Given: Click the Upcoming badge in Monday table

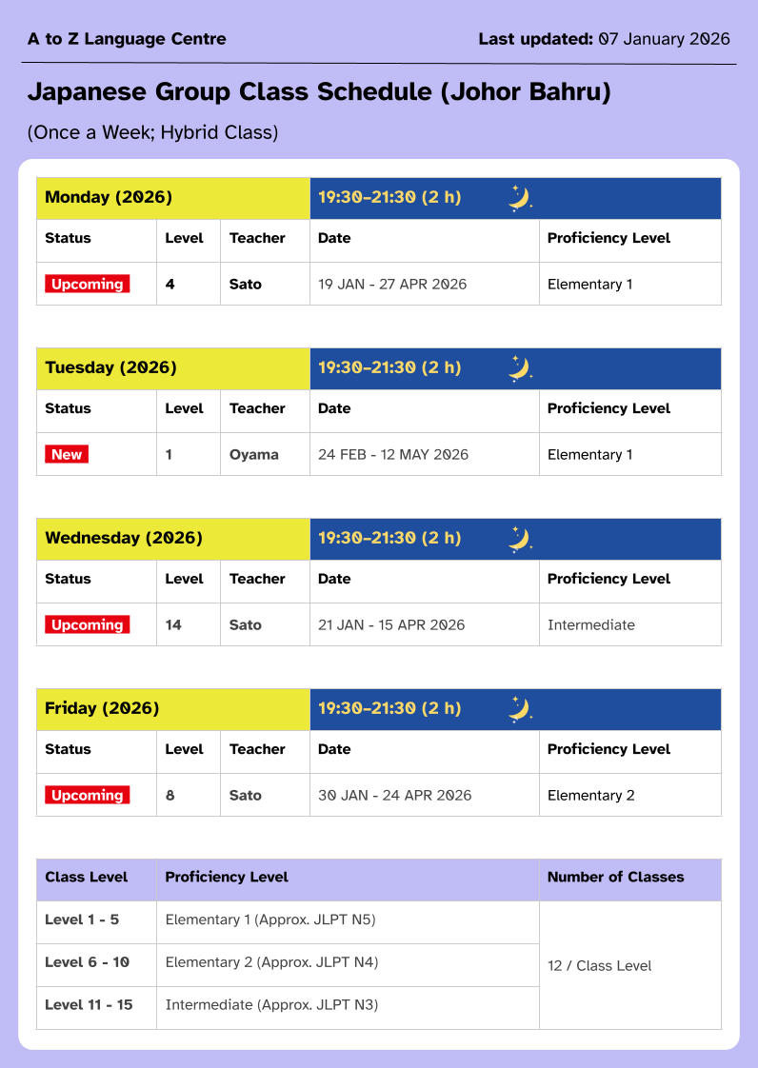Looking at the screenshot, I should tap(88, 285).
